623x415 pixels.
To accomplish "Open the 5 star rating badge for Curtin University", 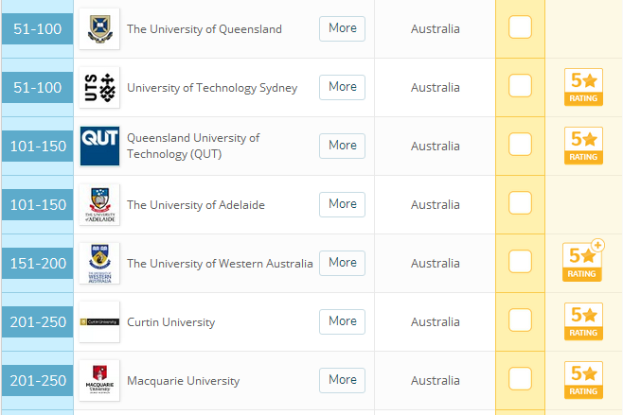I will point(583,321).
